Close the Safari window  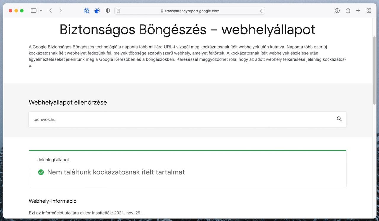point(11,11)
